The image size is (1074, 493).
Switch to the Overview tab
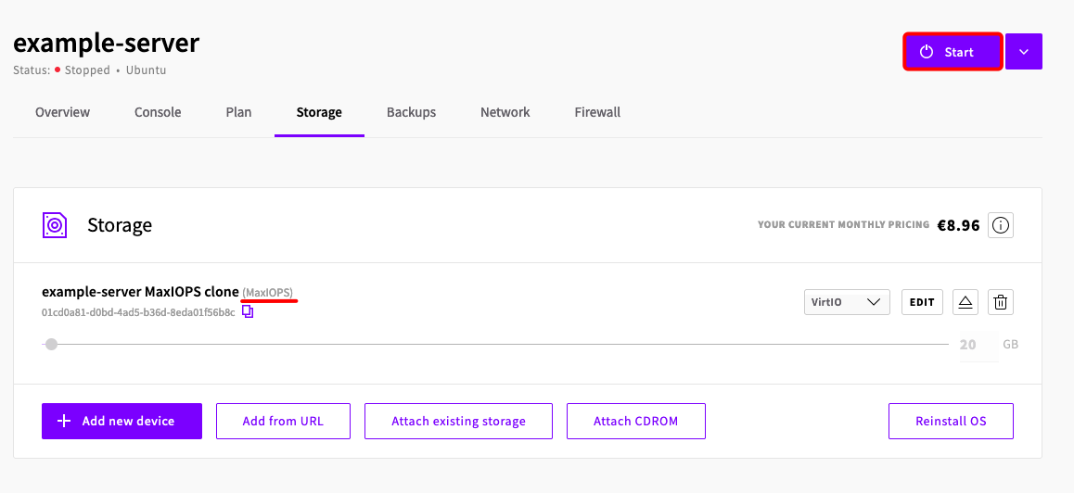tap(62, 112)
